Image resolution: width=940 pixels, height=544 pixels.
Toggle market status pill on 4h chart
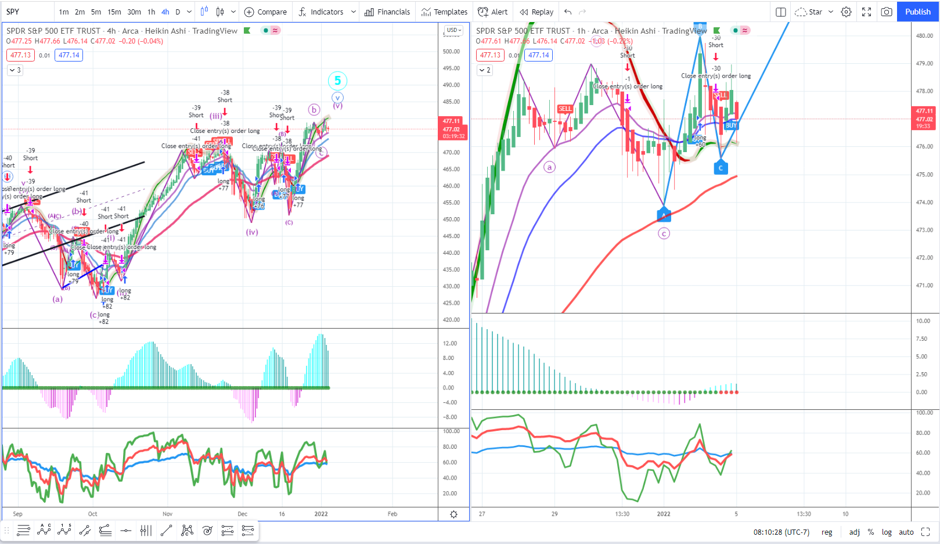click(270, 31)
